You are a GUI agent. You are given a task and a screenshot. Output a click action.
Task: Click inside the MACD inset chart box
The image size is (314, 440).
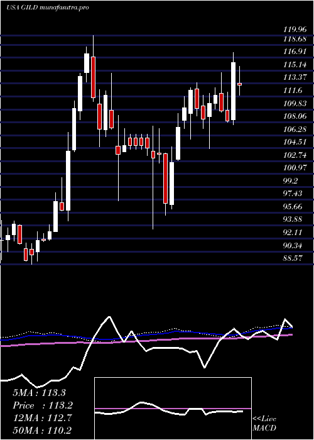(173, 409)
